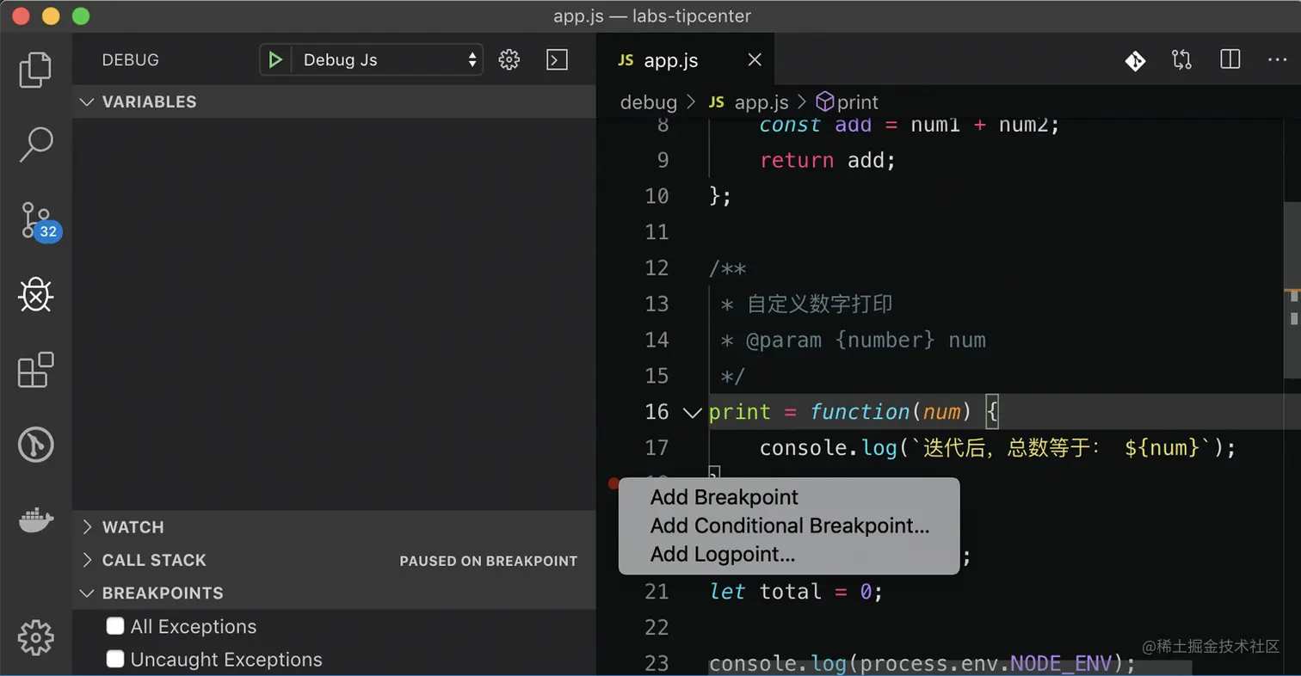Image resolution: width=1301 pixels, height=676 pixels.
Task: Choose Add Logpoint from context menu
Action: pyautogui.click(x=723, y=554)
